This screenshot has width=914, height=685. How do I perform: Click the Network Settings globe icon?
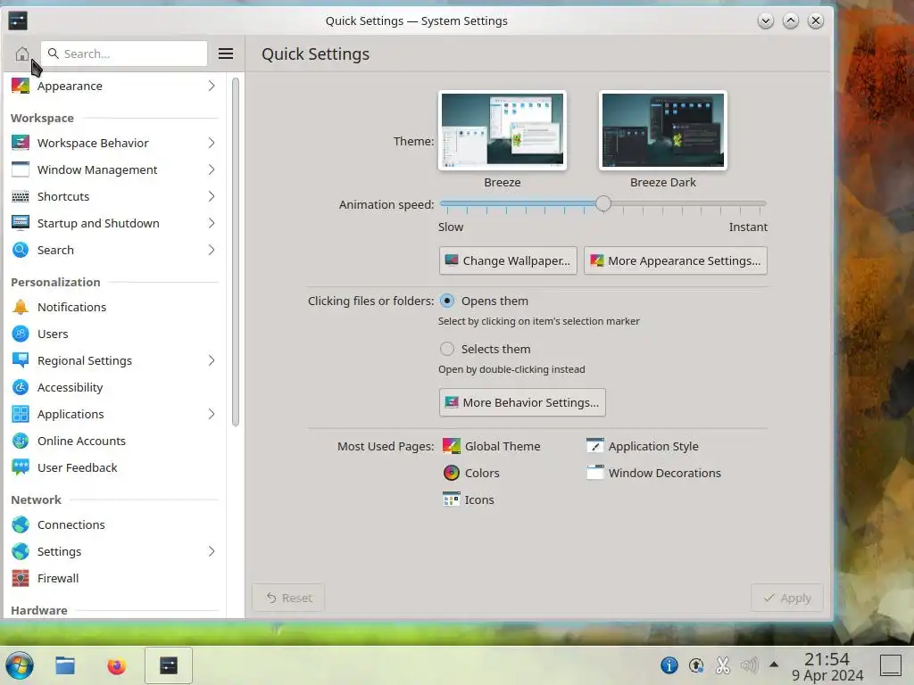21,551
